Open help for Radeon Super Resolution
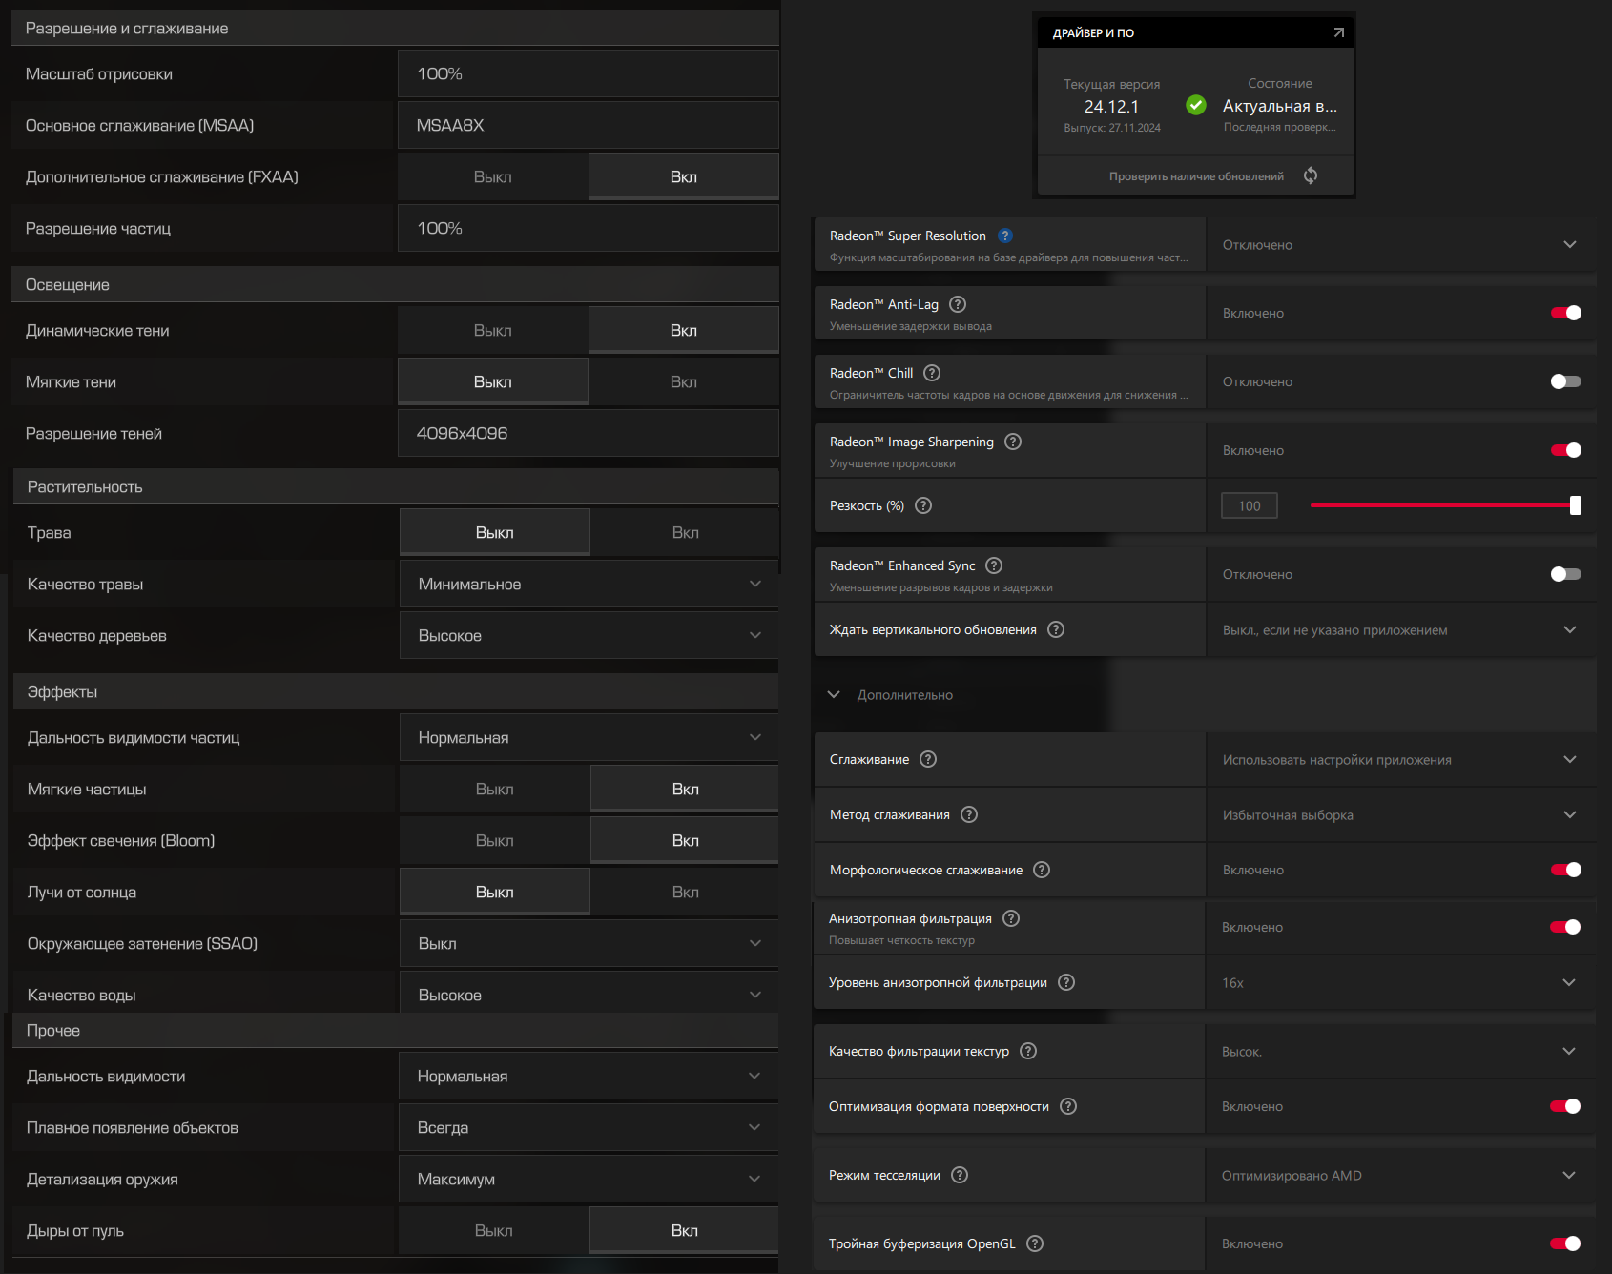The height and width of the screenshot is (1274, 1612). pyautogui.click(x=1005, y=236)
